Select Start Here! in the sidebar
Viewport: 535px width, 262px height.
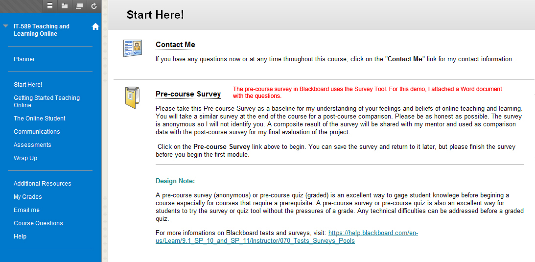click(28, 85)
